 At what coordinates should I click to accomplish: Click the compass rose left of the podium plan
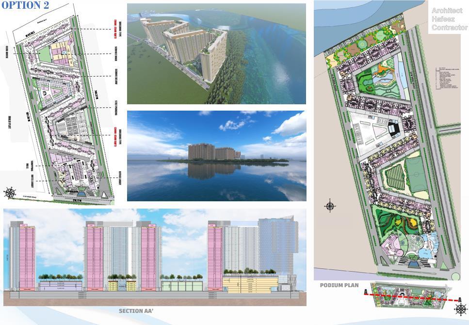[330, 206]
